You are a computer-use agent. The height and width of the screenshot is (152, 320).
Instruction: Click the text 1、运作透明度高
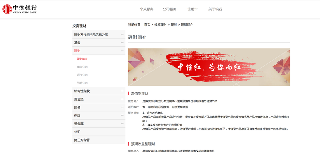[152, 113]
